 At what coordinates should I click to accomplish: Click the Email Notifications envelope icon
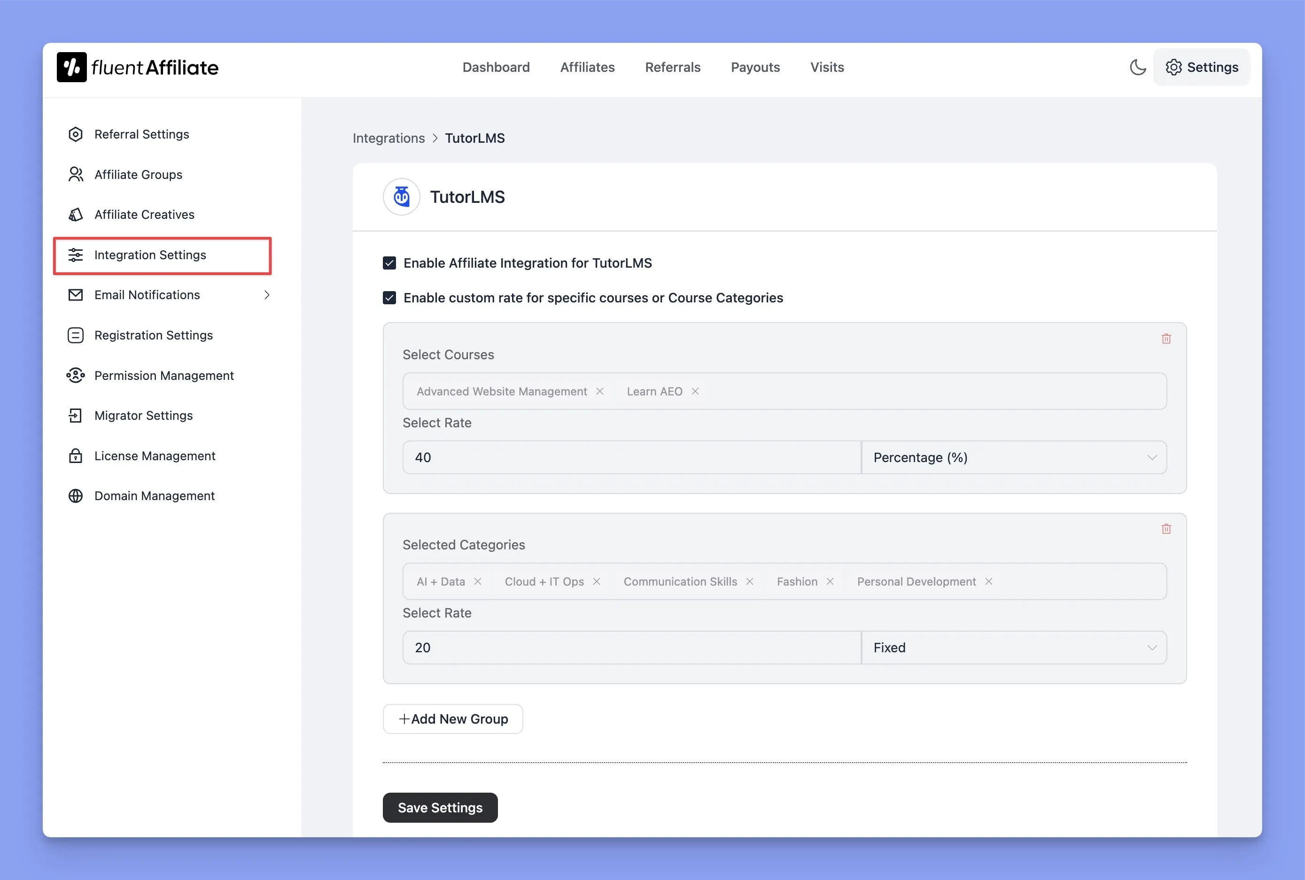[75, 294]
